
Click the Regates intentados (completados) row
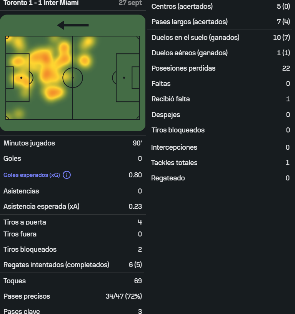pos(73,265)
